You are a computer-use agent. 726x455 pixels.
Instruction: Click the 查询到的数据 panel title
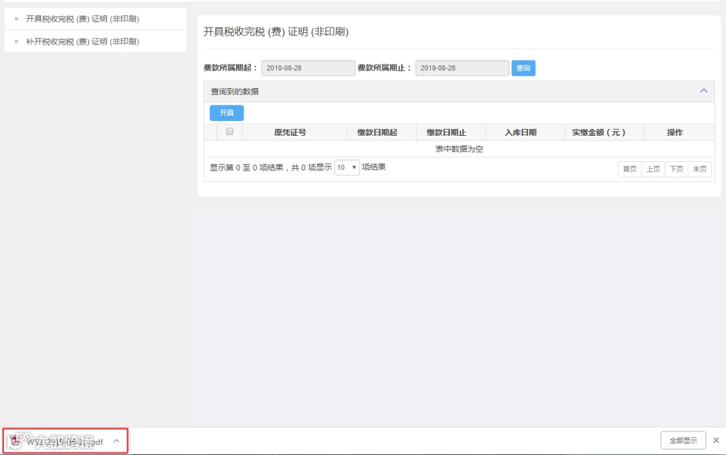(235, 91)
